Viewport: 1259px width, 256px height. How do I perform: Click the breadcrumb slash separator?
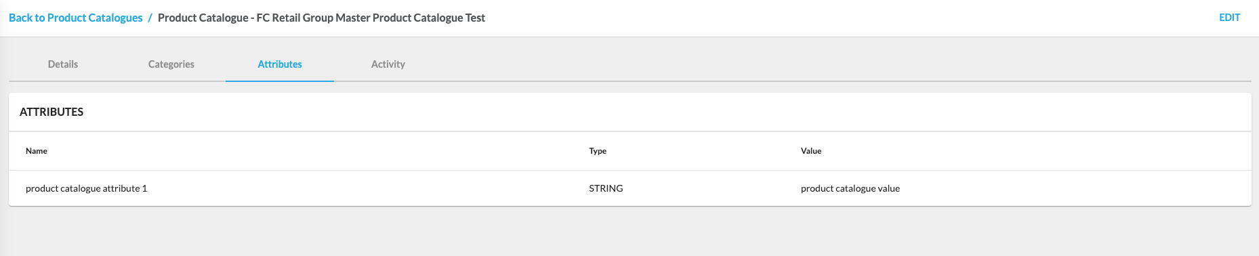(x=150, y=18)
